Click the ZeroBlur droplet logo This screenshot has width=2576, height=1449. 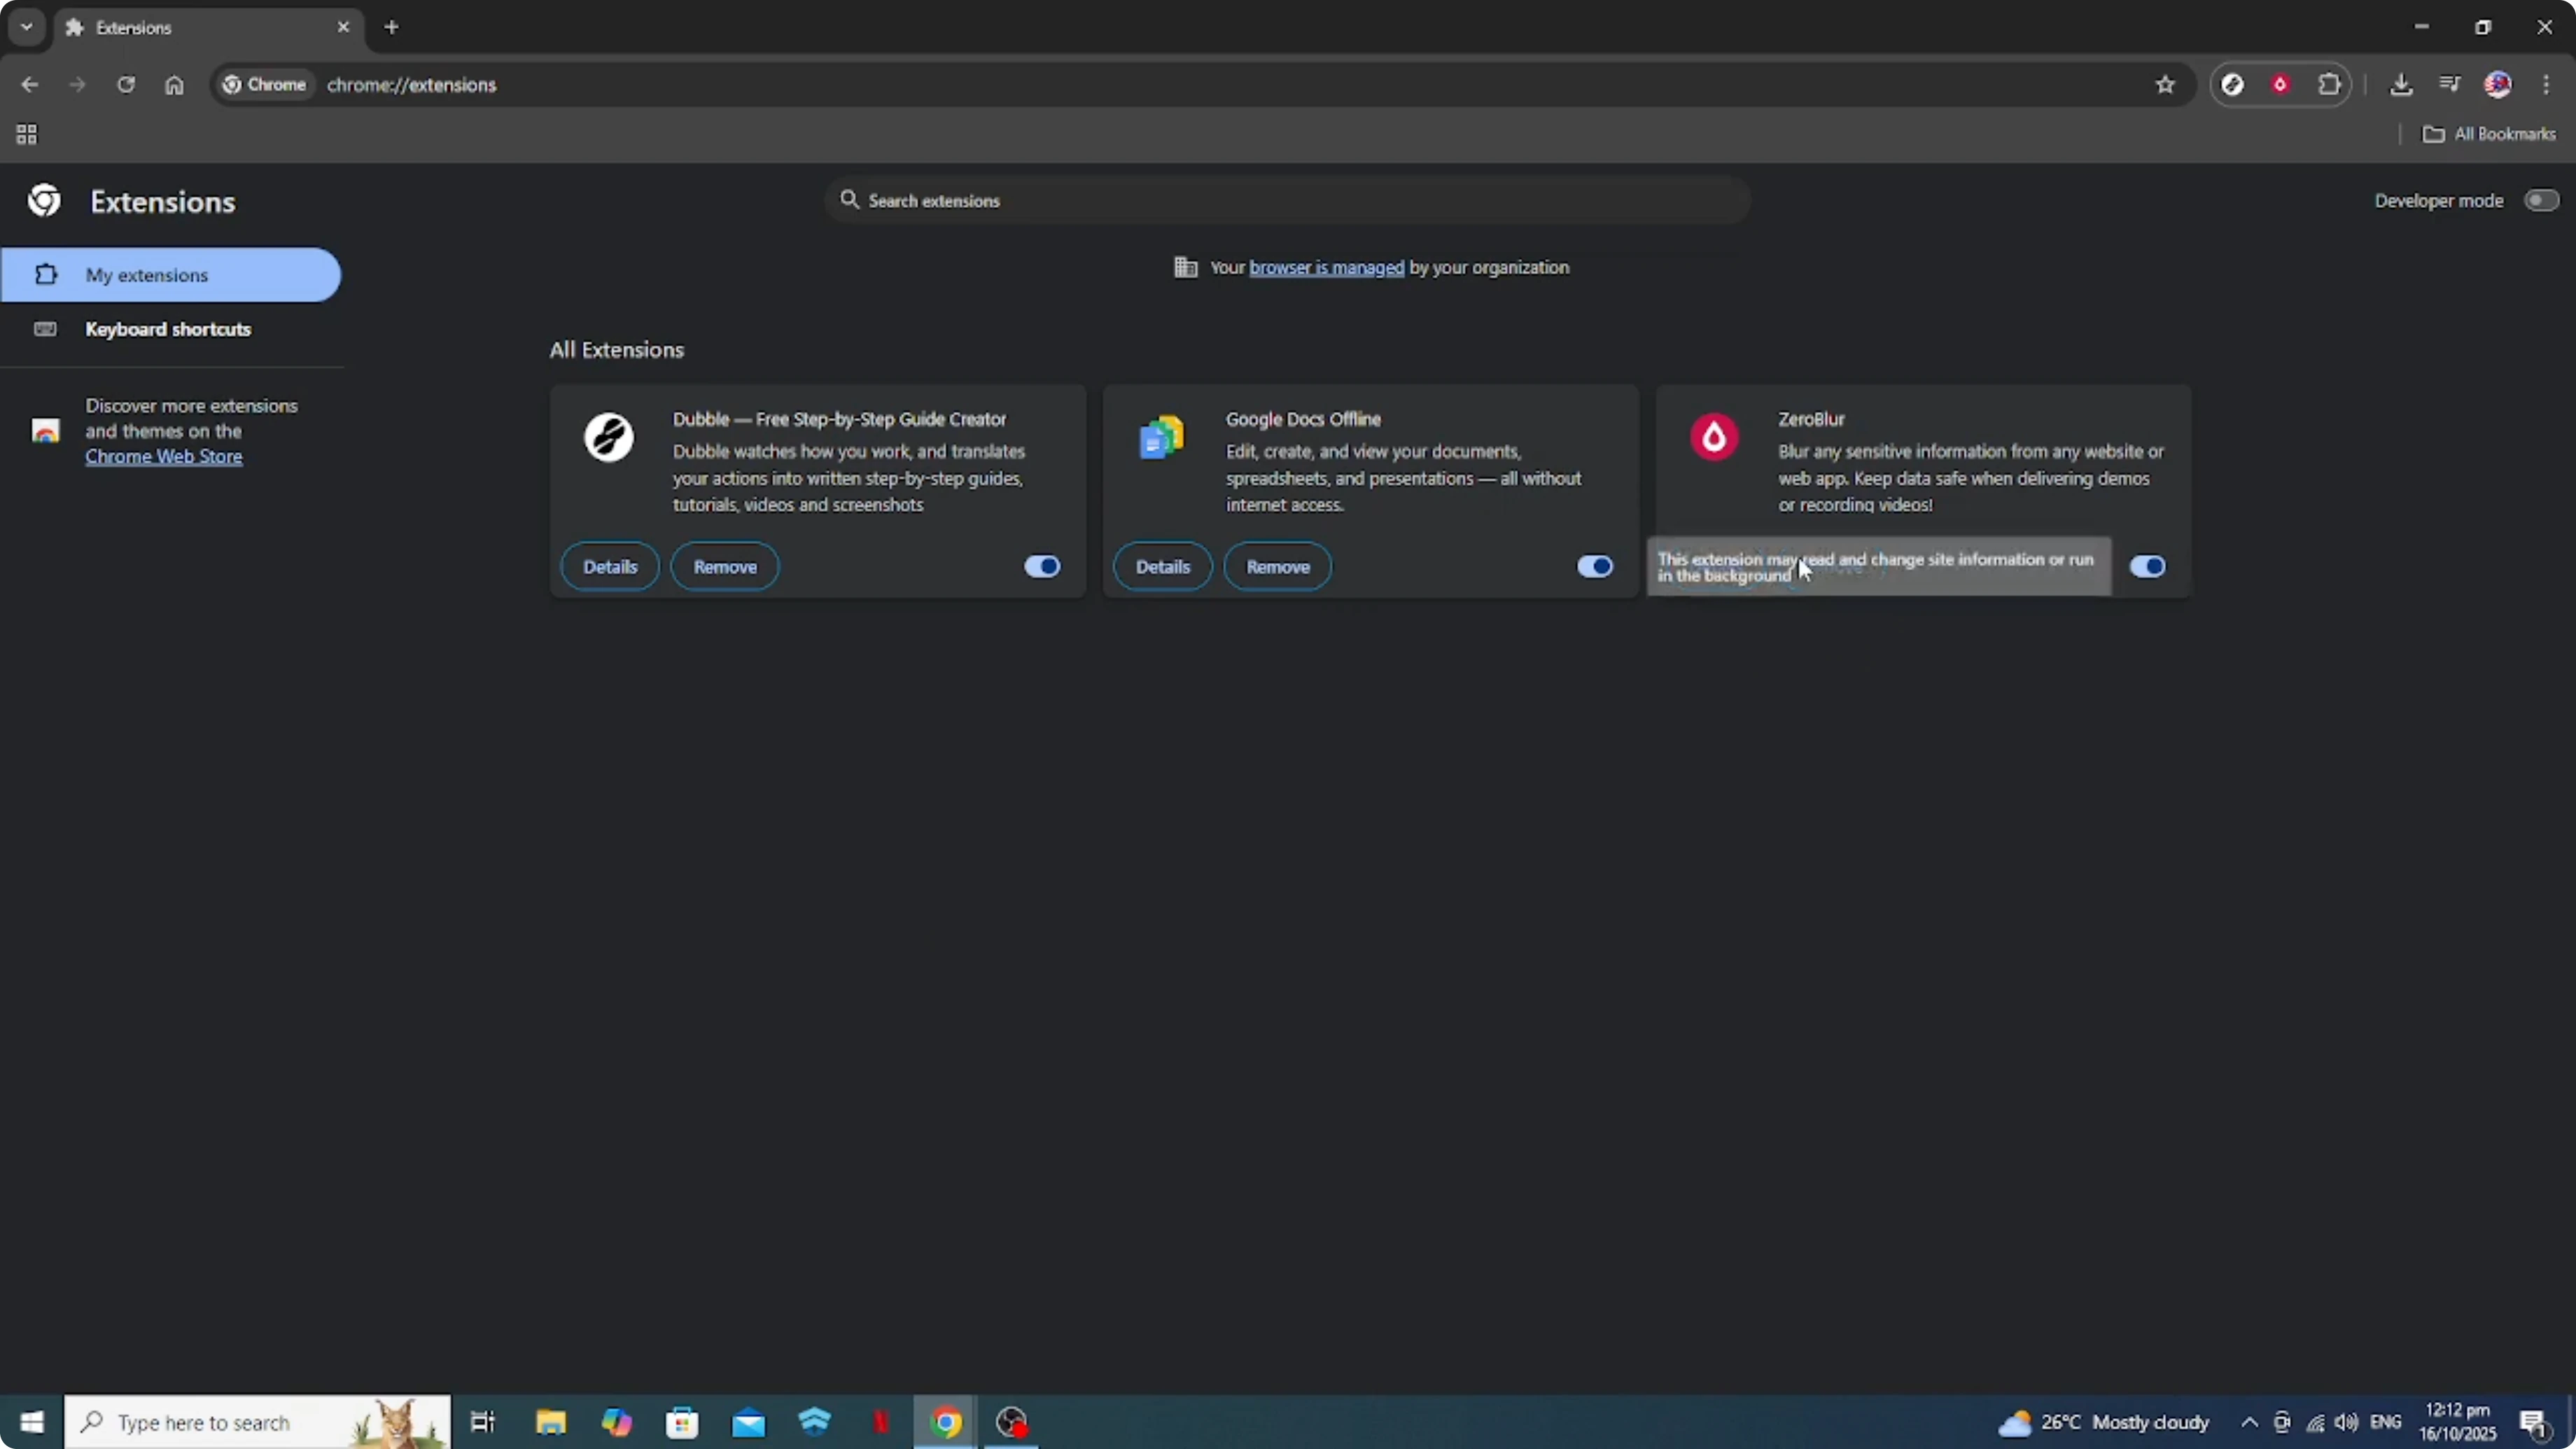[x=1714, y=437]
